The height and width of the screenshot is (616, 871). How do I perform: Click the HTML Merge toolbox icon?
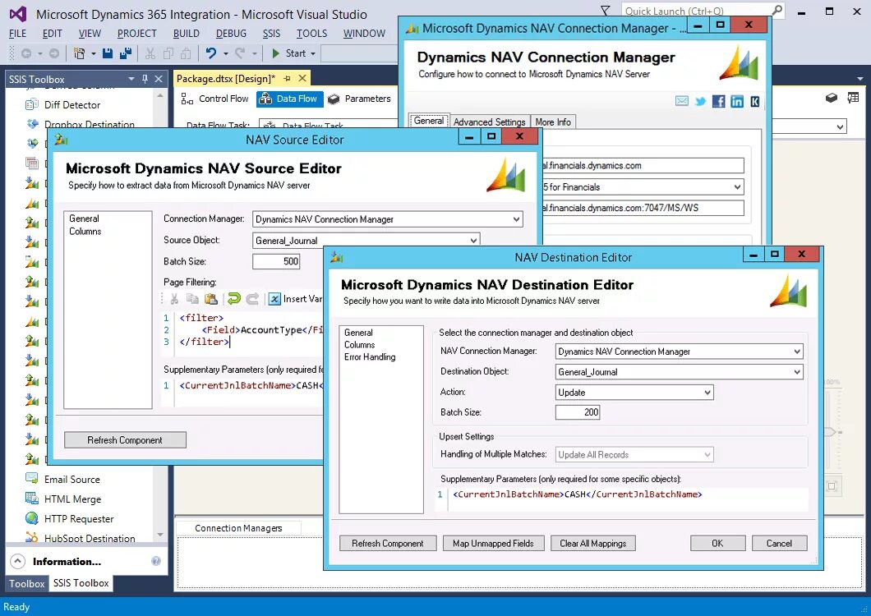32,499
